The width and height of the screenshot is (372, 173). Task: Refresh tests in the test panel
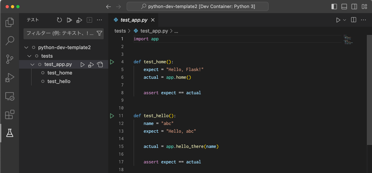(x=59, y=20)
